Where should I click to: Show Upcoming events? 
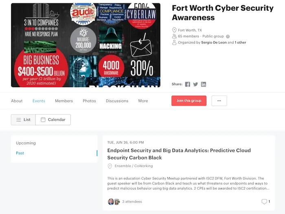(26, 143)
